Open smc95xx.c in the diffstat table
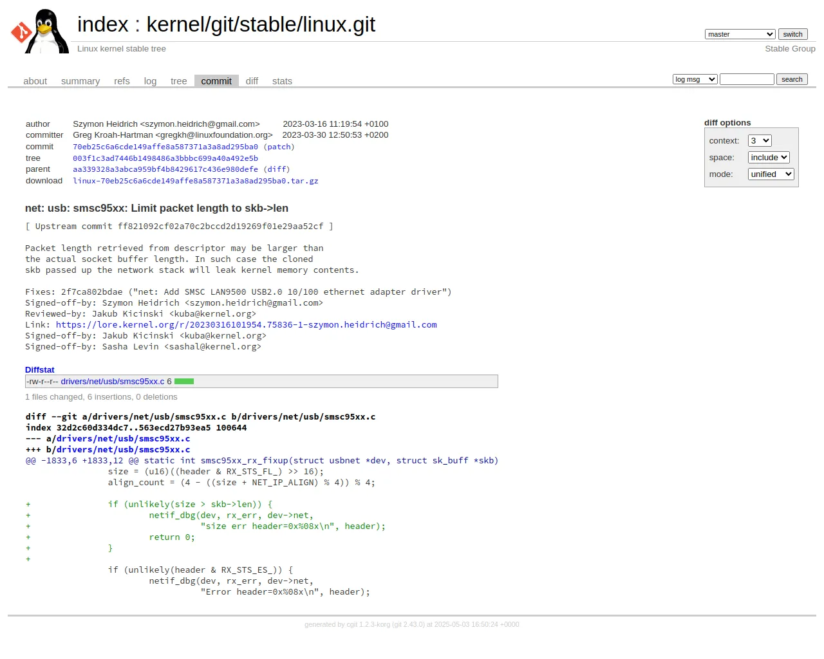The width and height of the screenshot is (824, 659). (113, 382)
